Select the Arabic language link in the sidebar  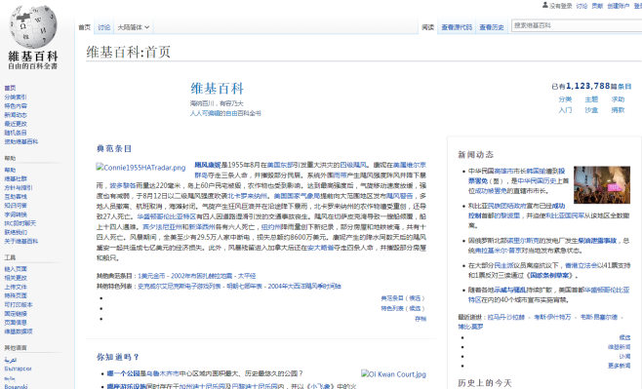[10, 360]
